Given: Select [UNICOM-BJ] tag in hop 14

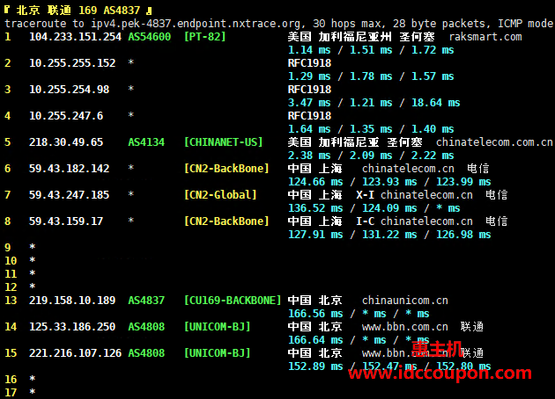Looking at the screenshot, I should [x=217, y=327].
